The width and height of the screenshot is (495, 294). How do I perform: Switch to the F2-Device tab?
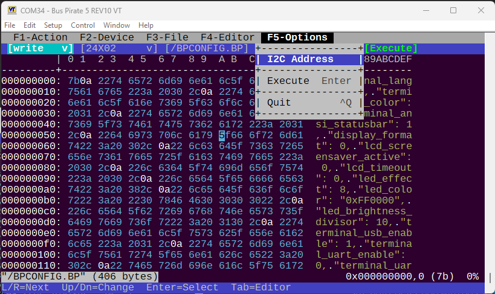(x=107, y=37)
